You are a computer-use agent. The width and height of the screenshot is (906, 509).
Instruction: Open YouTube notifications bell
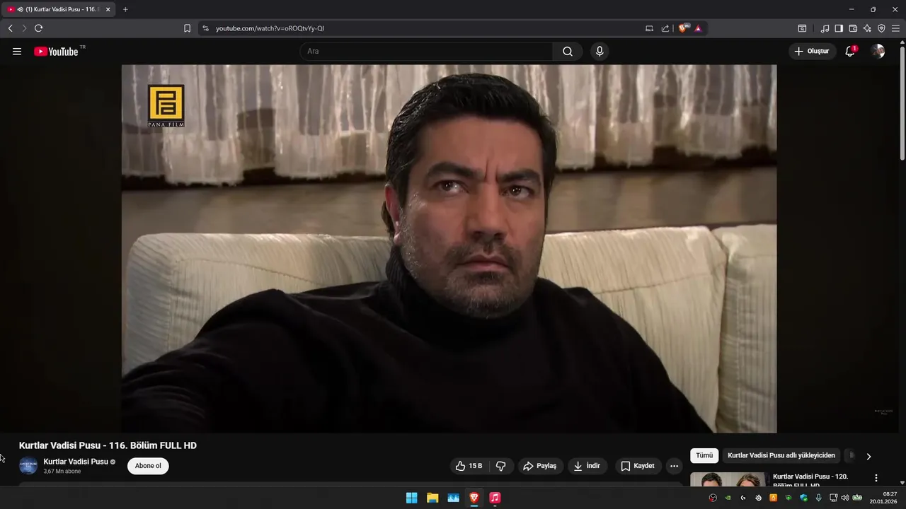coord(850,52)
